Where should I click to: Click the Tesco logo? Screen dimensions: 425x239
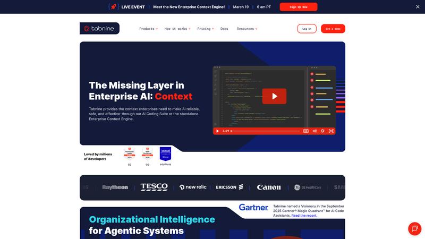click(154, 187)
